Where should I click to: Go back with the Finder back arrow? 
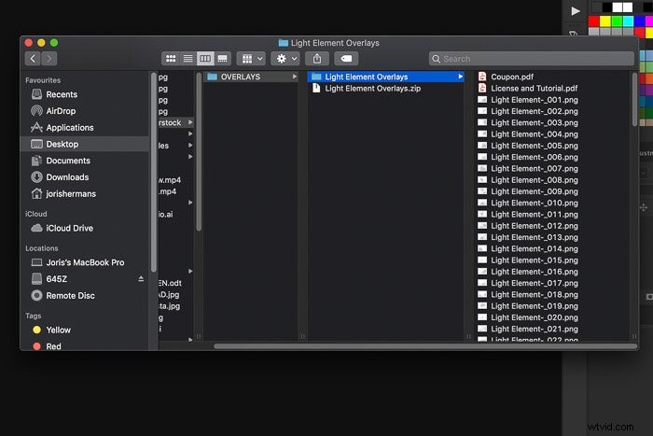(33, 59)
